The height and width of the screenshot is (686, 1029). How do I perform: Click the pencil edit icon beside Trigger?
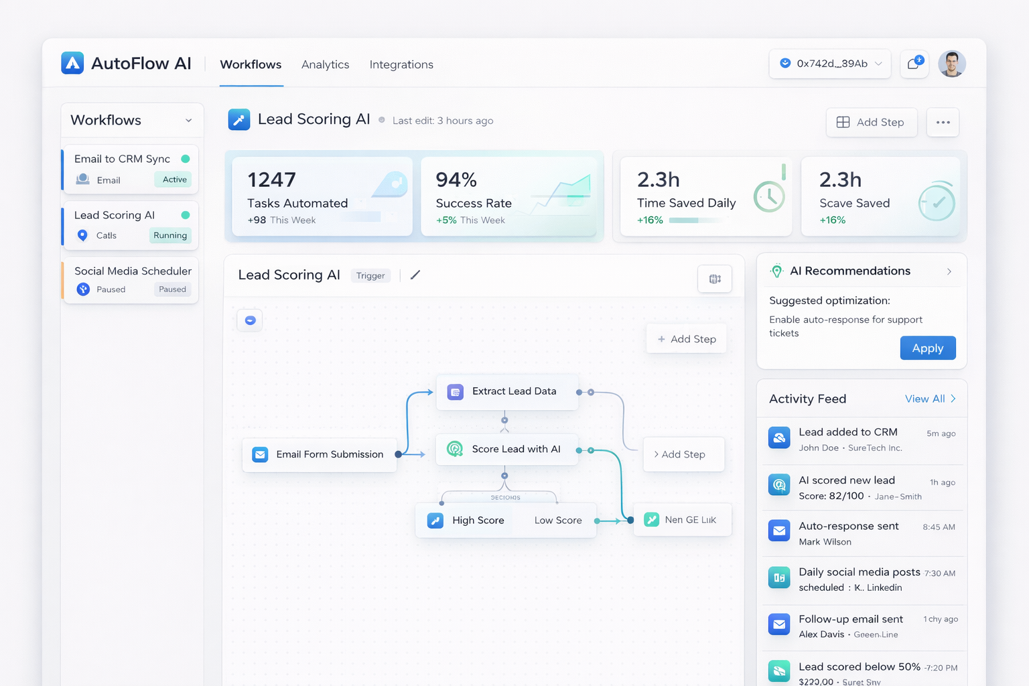pos(415,275)
